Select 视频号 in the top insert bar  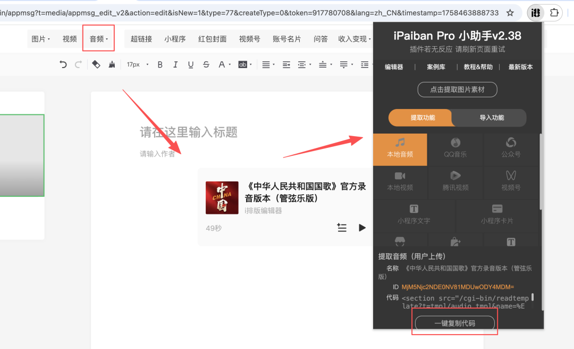tap(250, 39)
